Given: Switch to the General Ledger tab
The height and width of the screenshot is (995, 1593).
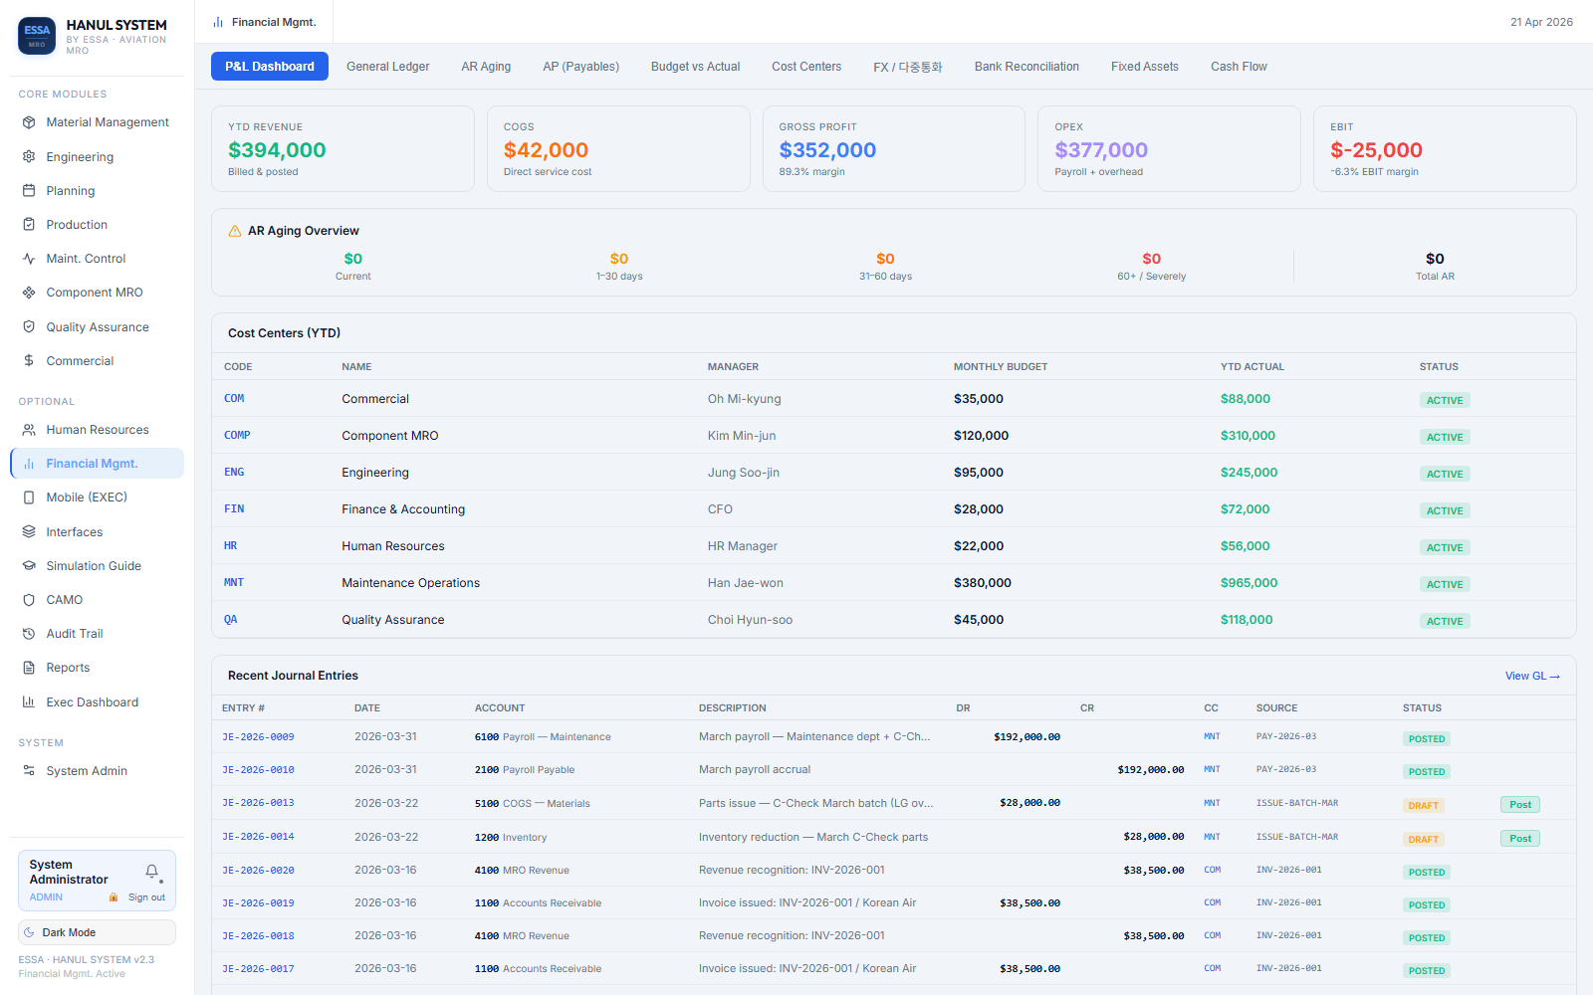Looking at the screenshot, I should [387, 67].
